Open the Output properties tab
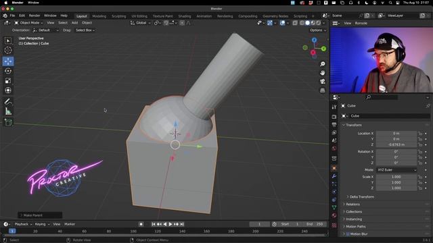Viewport: 433px width, 243px height. pyautogui.click(x=334, y=125)
